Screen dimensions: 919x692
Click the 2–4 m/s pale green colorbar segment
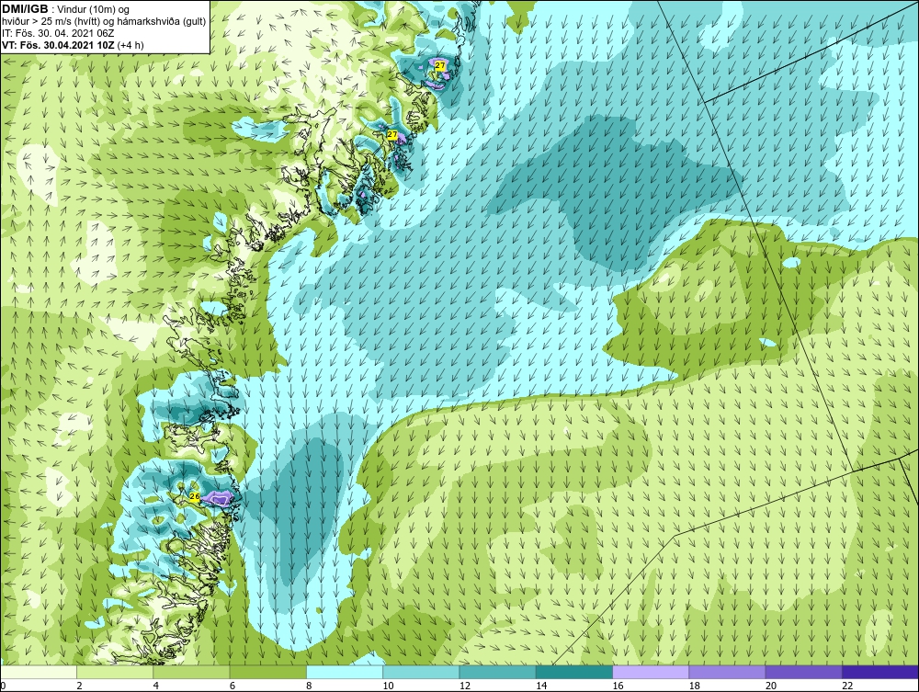(x=115, y=672)
